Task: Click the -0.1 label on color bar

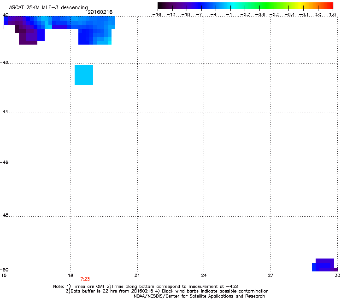Action: pyautogui.click(x=304, y=15)
